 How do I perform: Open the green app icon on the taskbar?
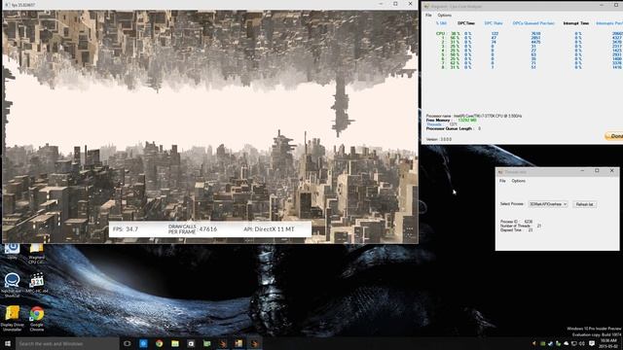[207, 343]
